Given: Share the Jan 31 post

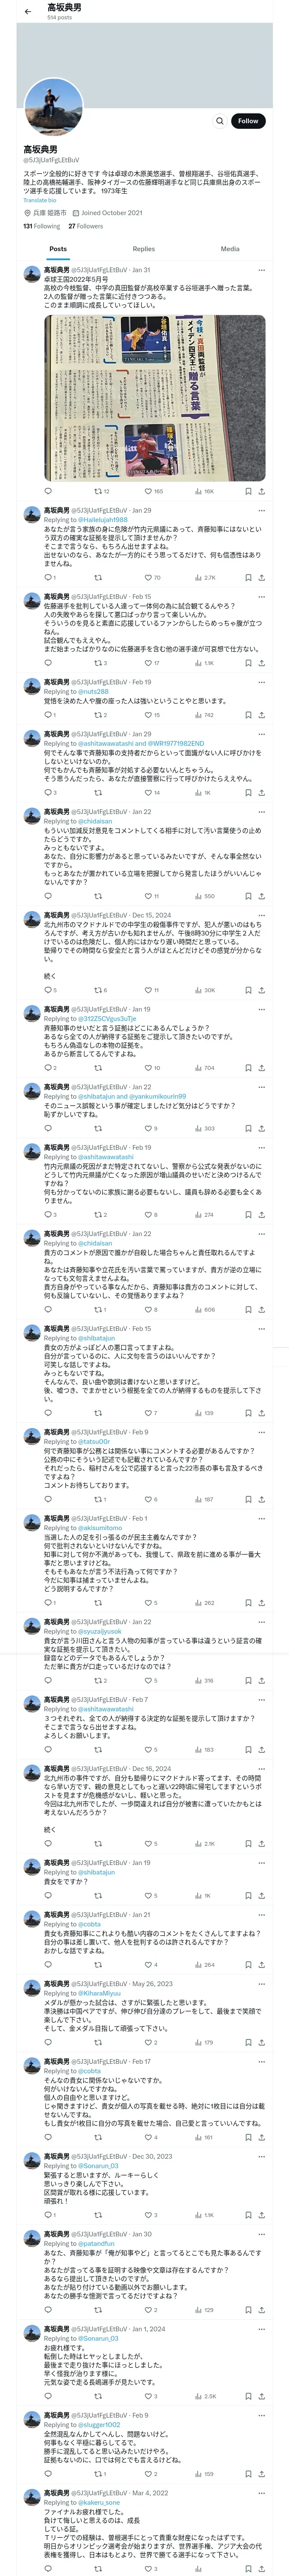Looking at the screenshot, I should point(261,492).
